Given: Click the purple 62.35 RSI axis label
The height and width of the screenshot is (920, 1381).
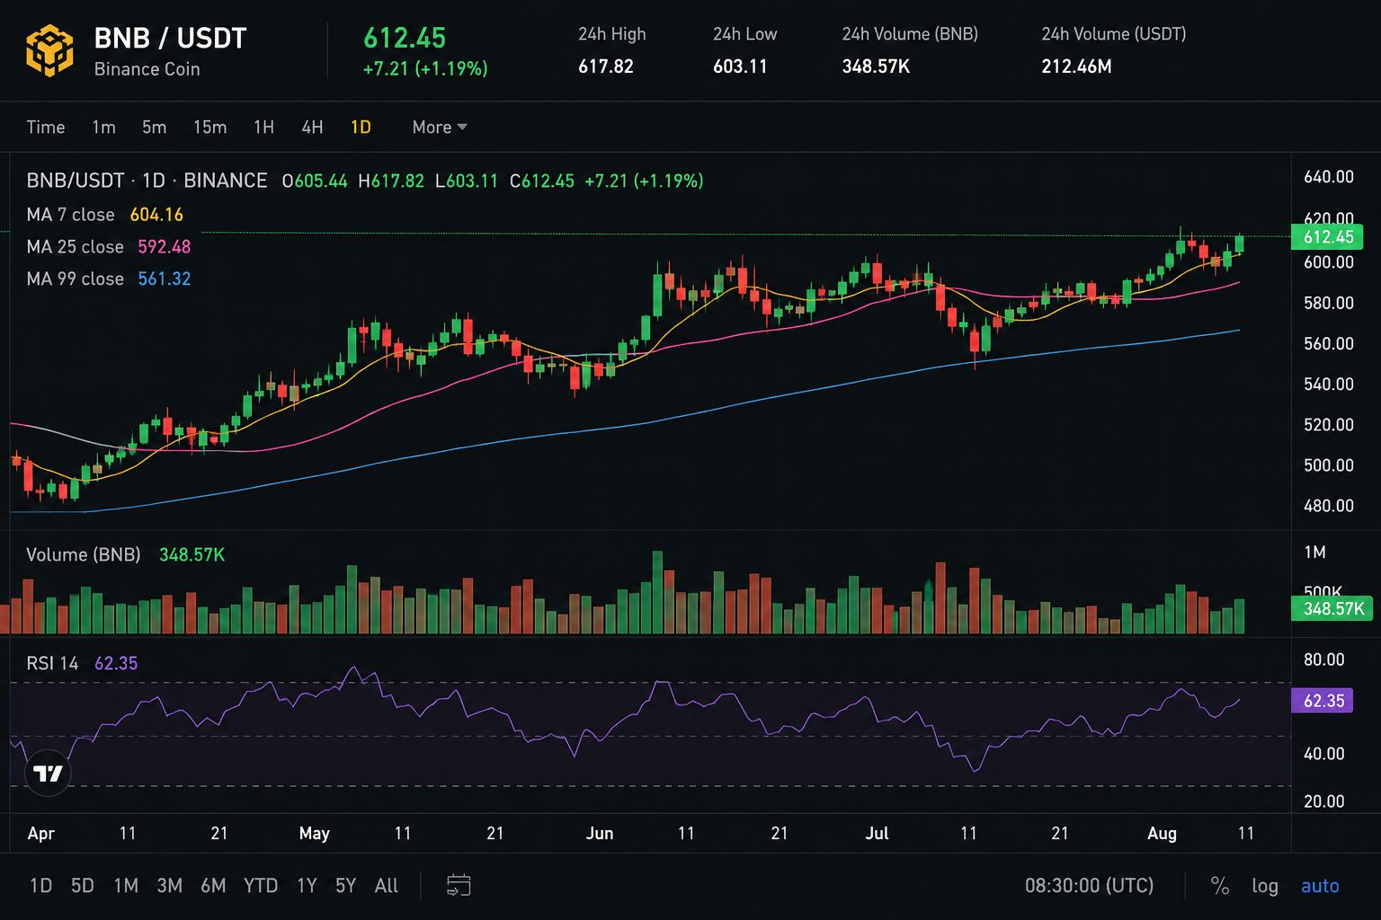Looking at the screenshot, I should click(1323, 701).
